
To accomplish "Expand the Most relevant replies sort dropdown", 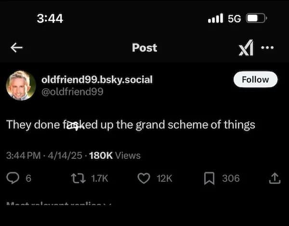I will click(x=58, y=204).
